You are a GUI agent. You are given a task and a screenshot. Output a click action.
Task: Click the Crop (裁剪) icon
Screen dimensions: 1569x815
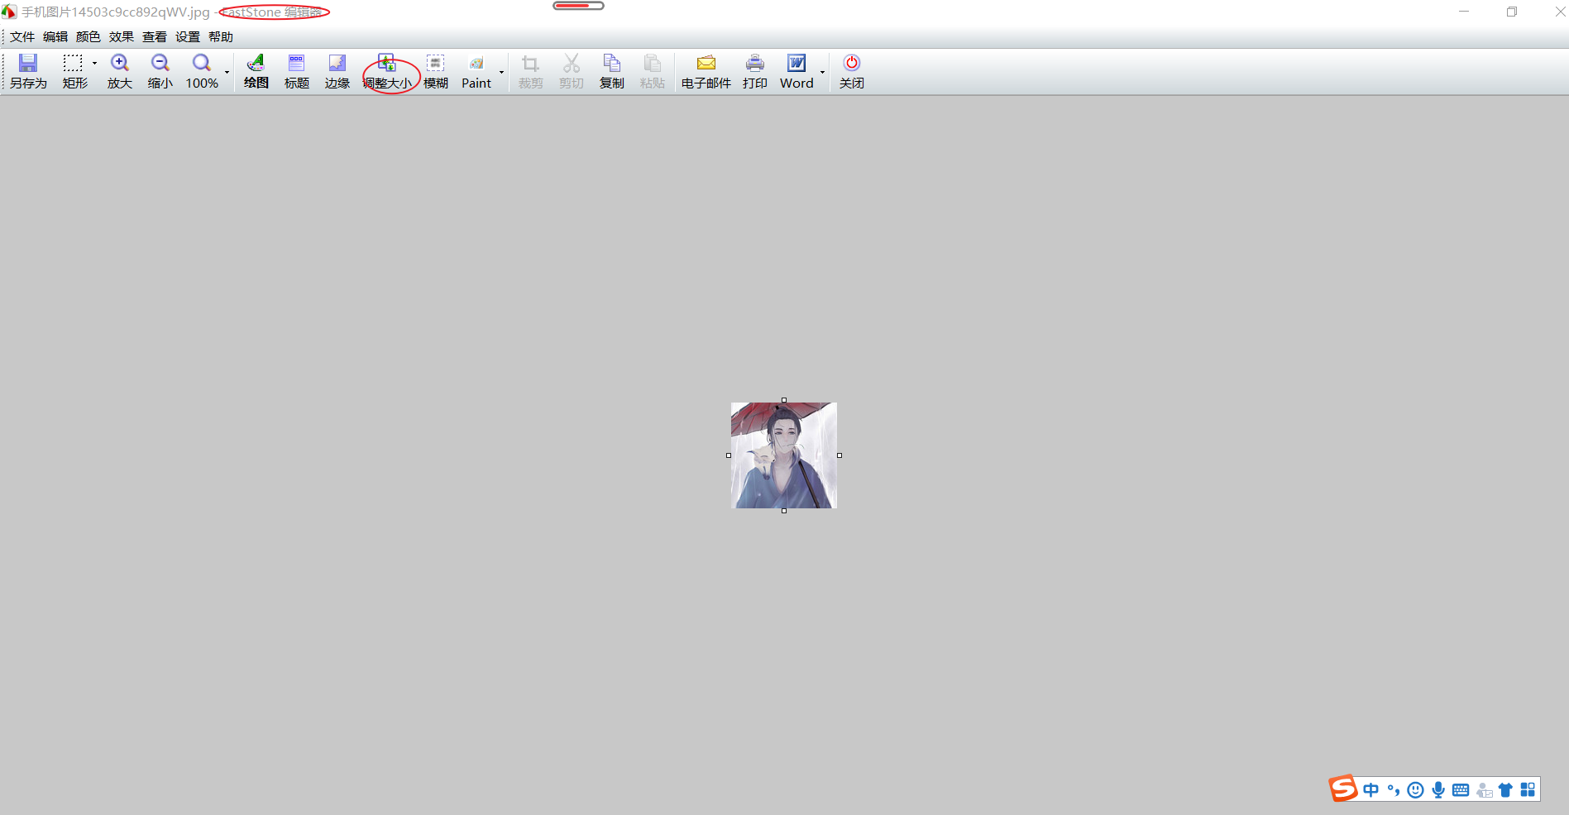pyautogui.click(x=531, y=71)
